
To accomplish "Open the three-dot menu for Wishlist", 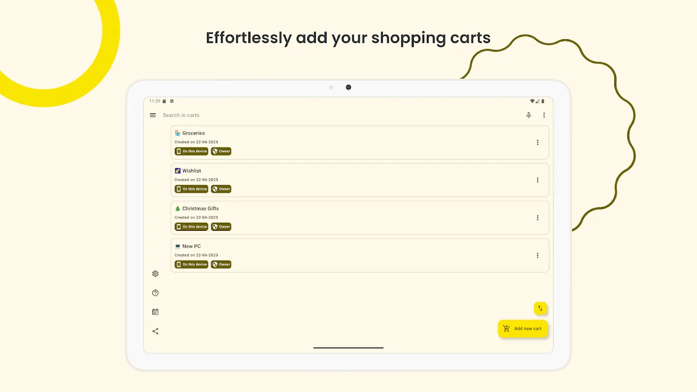I will pos(537,180).
